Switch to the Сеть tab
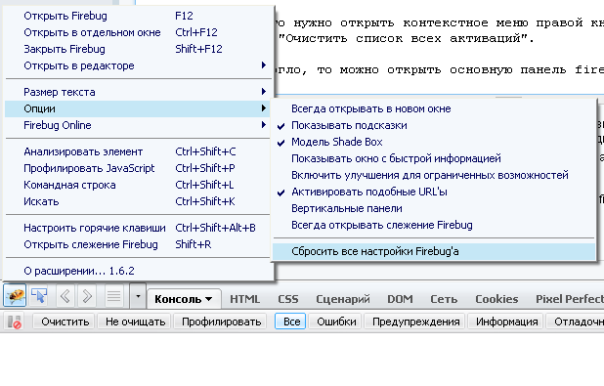Image resolution: width=604 pixels, height=386 pixels. coord(444,299)
